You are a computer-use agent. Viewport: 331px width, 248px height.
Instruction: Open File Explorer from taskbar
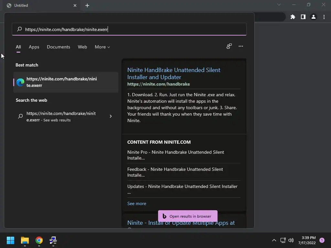tap(25, 240)
